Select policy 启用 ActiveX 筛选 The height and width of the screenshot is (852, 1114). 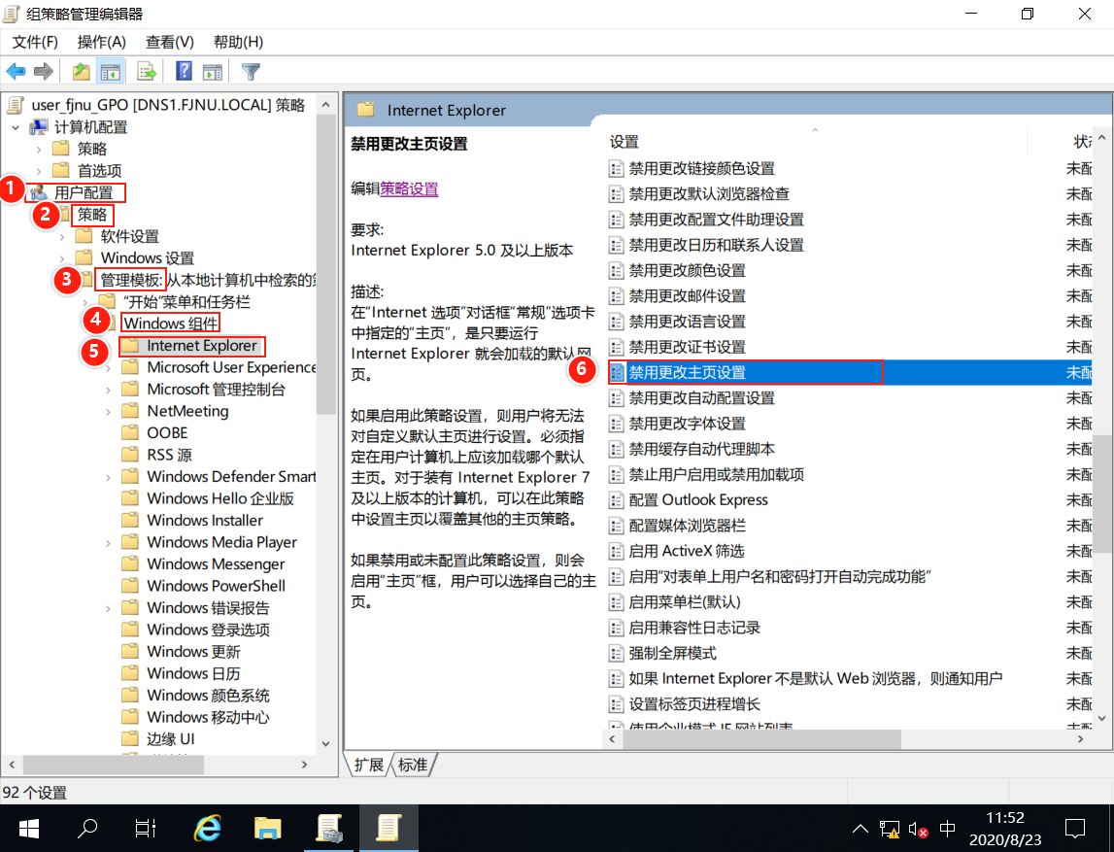(687, 552)
